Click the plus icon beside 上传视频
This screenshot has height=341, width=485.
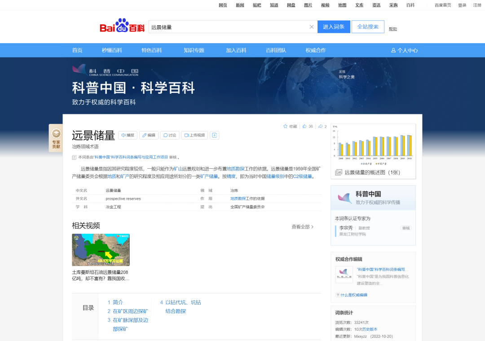(x=214, y=135)
